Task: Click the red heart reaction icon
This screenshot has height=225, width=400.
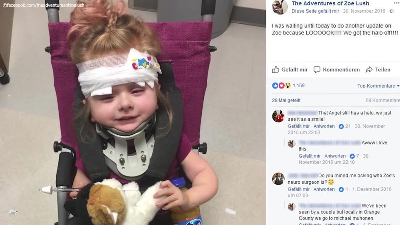Action: pos(281,85)
